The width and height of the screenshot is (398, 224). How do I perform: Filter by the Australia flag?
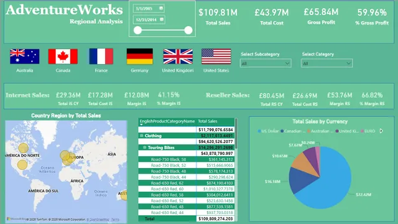[x=25, y=57]
